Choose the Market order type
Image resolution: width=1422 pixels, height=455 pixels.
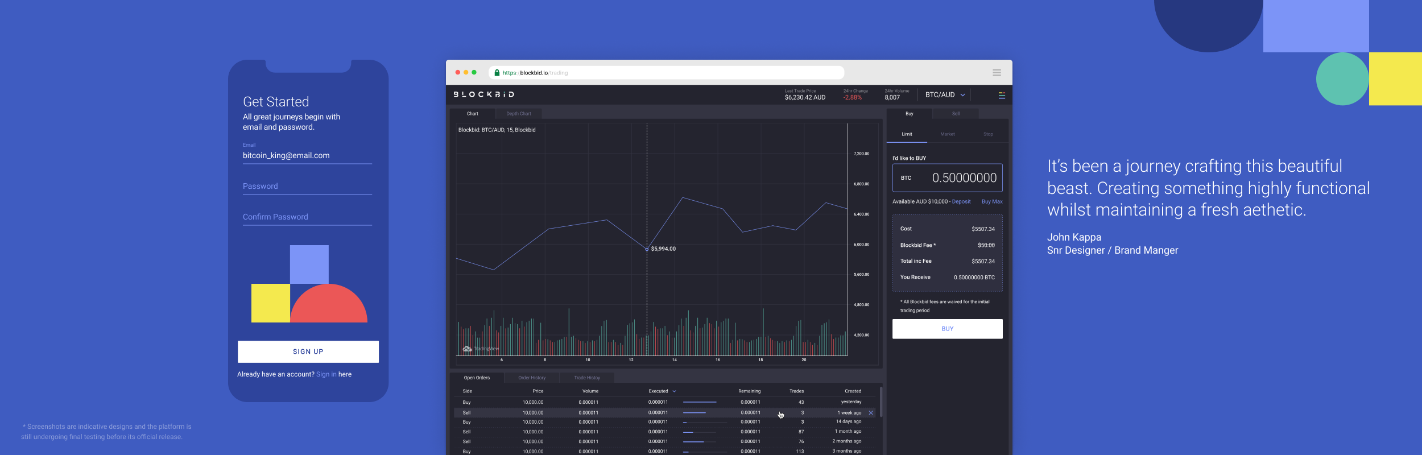948,134
